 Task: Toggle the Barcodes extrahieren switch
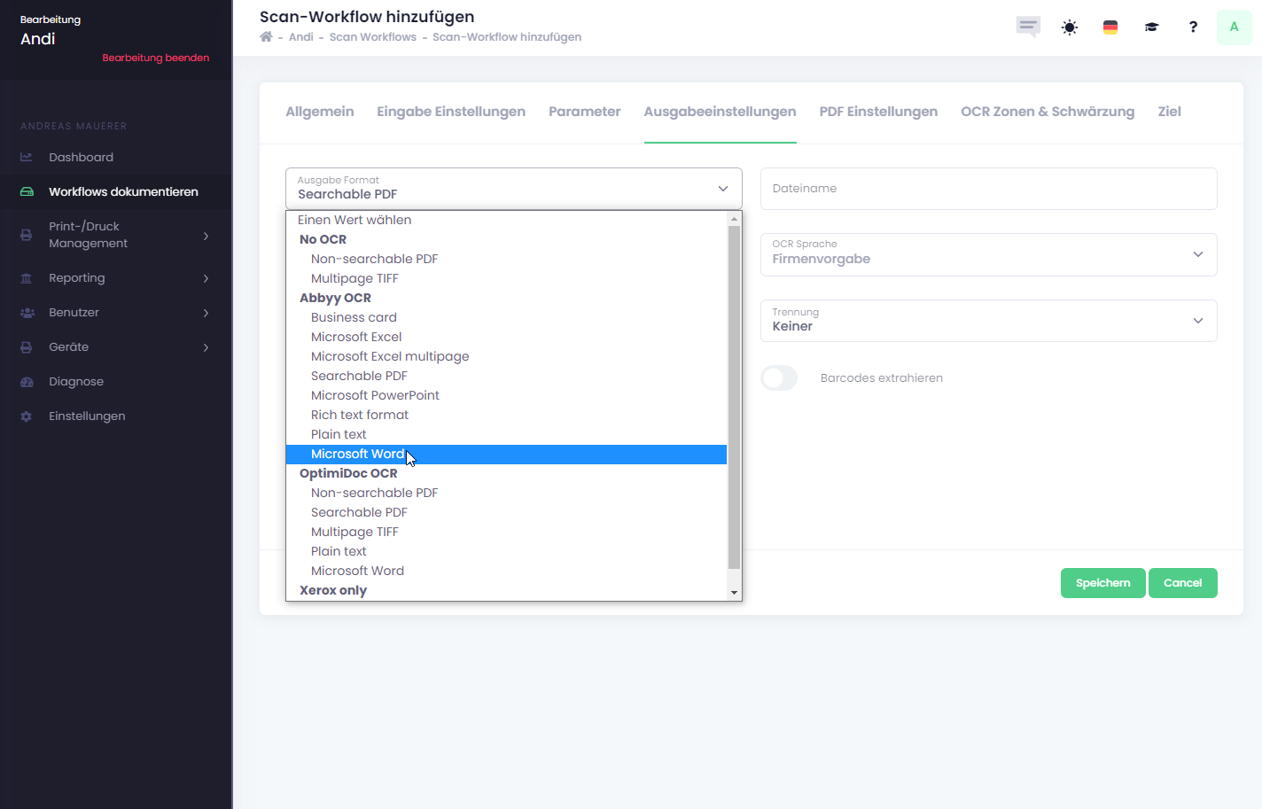(779, 378)
